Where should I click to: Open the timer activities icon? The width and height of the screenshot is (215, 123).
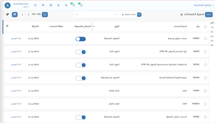click(x=73, y=5)
